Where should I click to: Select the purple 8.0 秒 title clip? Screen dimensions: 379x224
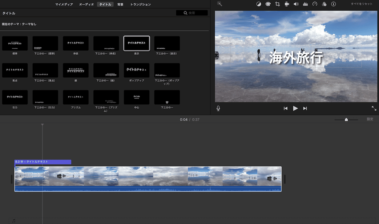pos(43,162)
